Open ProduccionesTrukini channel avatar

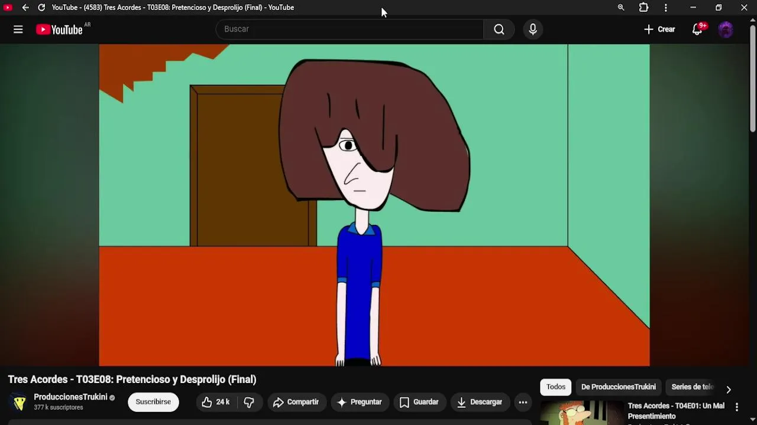(20, 402)
